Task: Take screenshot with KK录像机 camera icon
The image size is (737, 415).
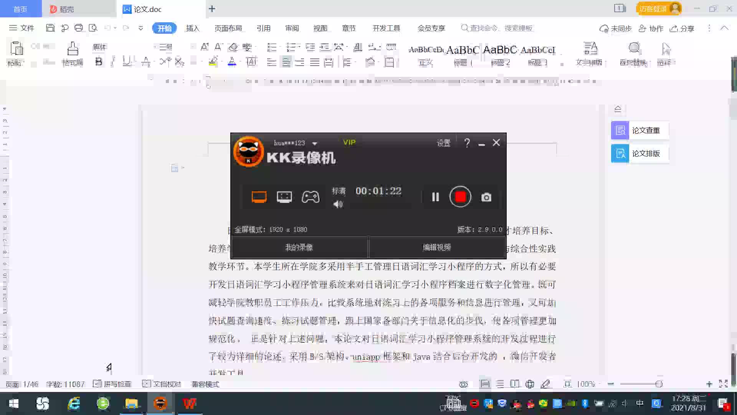Action: (x=486, y=197)
